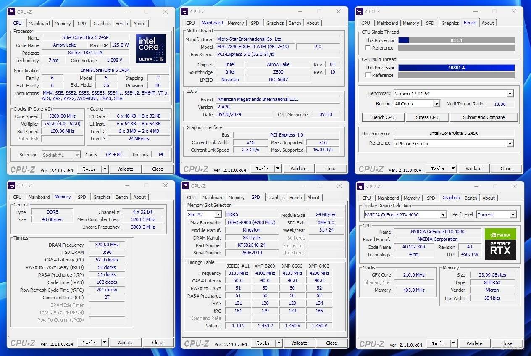Click CPU-Z title bar icon of Graphics window
Screen dimensions: 531x356
click(361, 186)
